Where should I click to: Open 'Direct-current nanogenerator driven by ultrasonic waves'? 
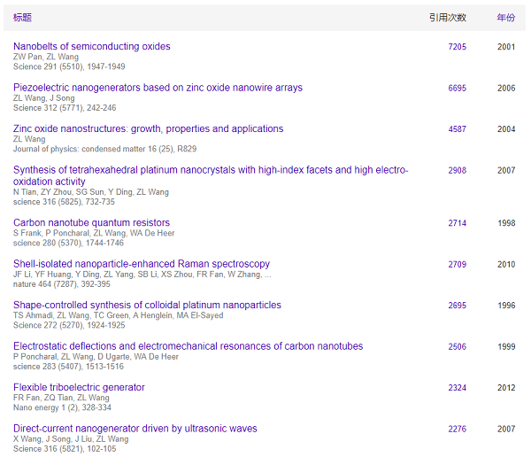pyautogui.click(x=135, y=429)
